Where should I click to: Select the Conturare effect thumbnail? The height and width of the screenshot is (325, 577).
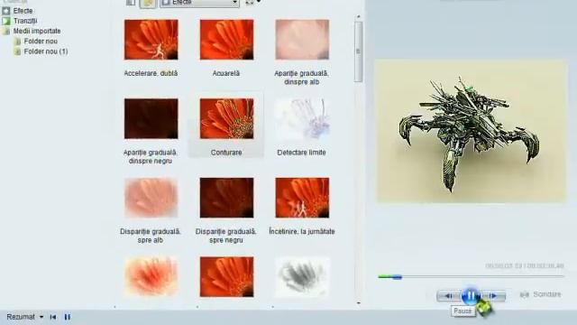[x=226, y=118]
